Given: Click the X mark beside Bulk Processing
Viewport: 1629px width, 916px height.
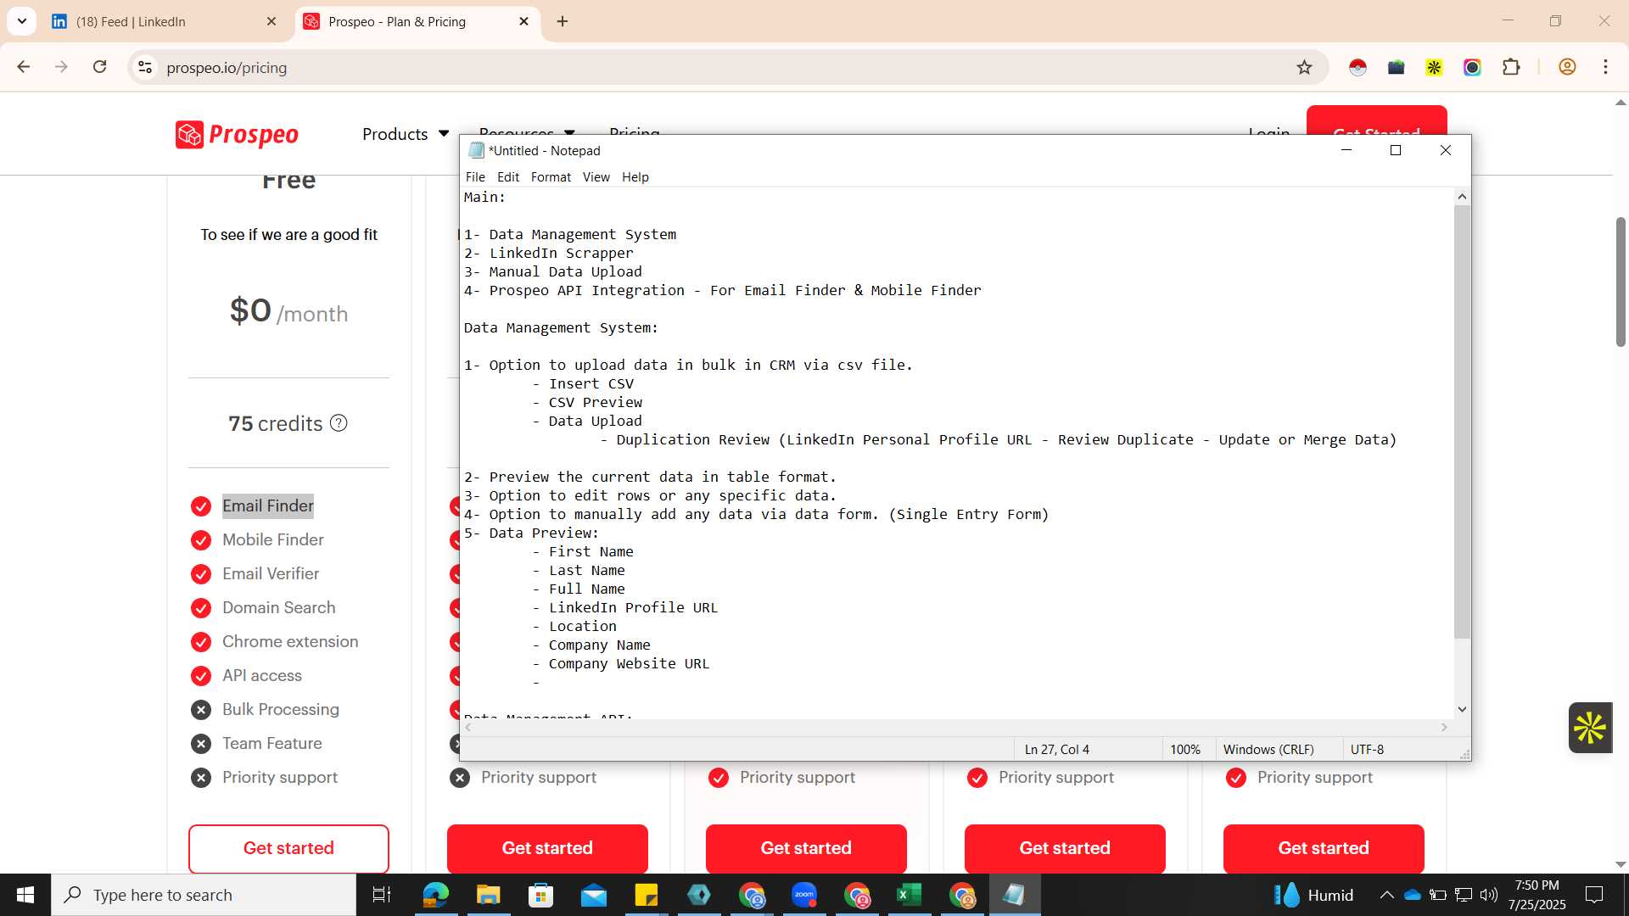Looking at the screenshot, I should click(201, 710).
